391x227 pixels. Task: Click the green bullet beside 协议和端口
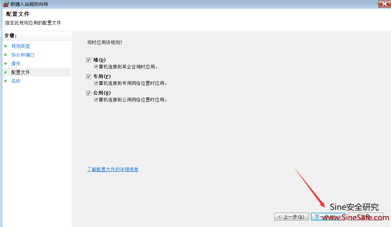(x=5, y=55)
